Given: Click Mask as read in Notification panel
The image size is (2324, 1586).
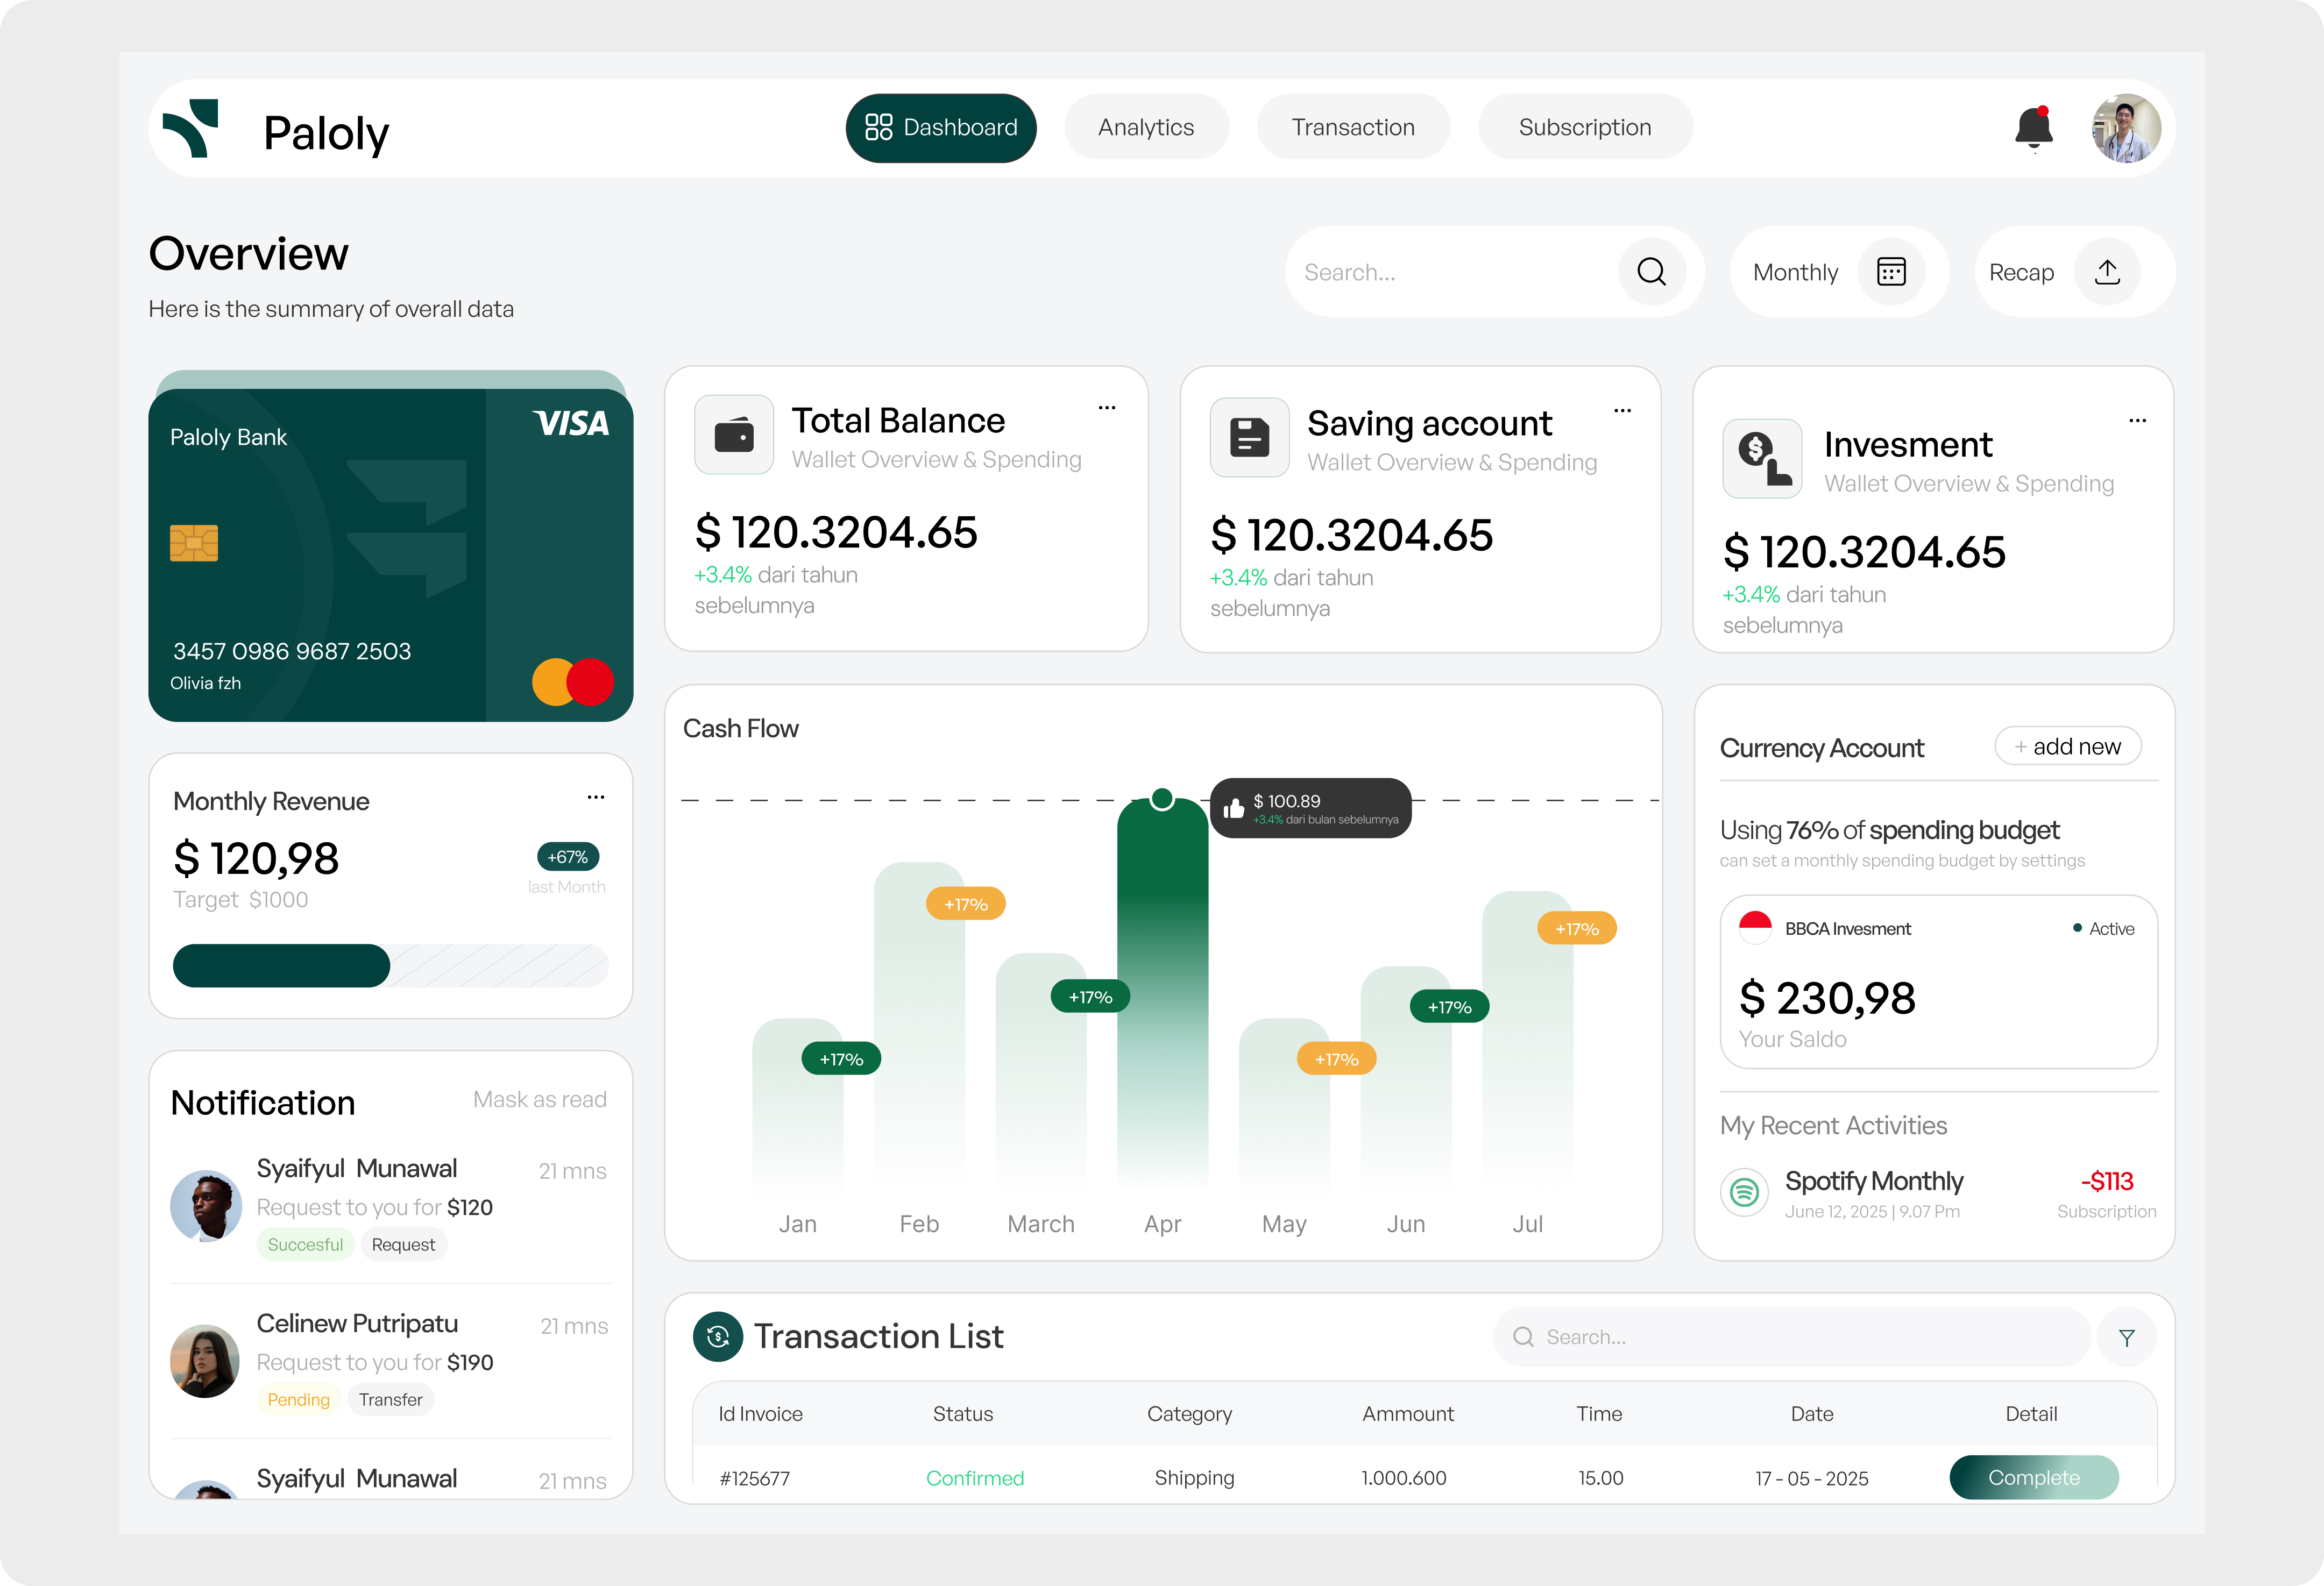Looking at the screenshot, I should (539, 1099).
